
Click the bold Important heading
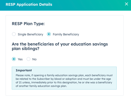[x=24, y=70]
